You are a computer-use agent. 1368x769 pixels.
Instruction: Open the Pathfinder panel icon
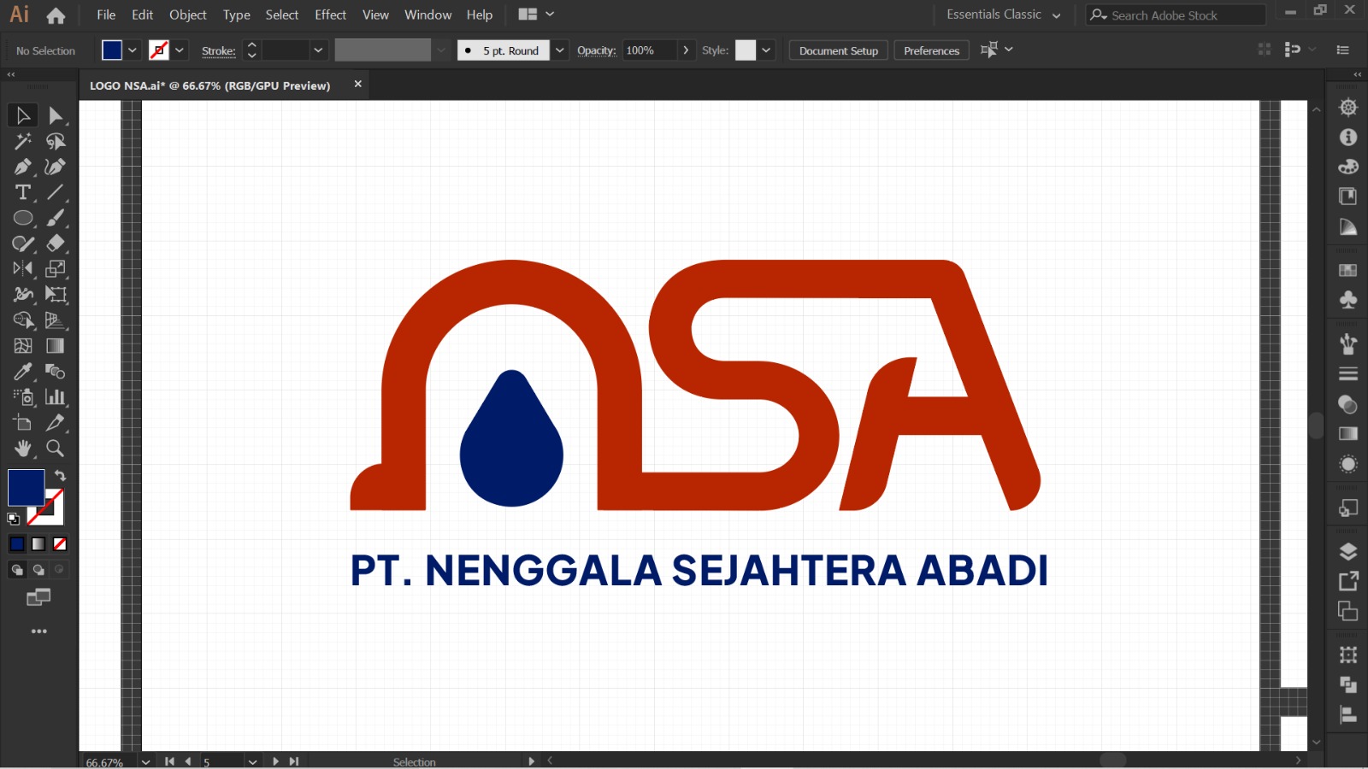(1348, 684)
